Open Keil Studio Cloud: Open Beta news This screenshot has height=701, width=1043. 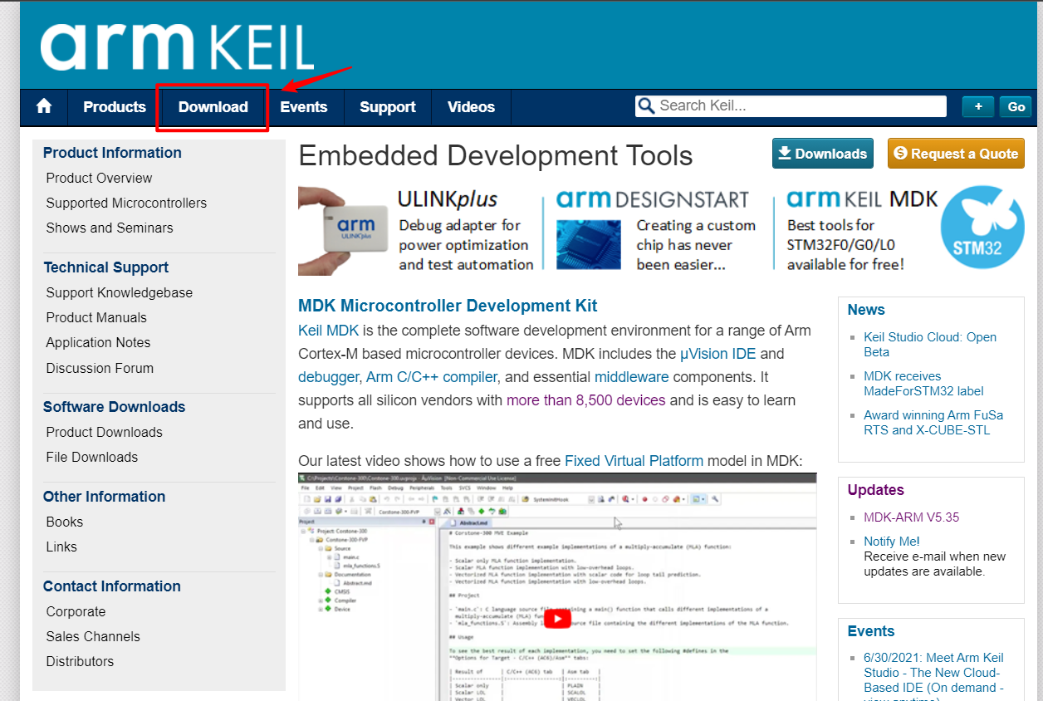coord(930,344)
